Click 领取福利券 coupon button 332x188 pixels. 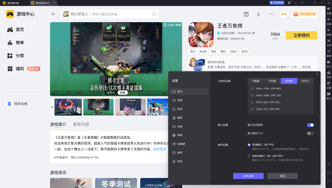pyautogui.click(x=304, y=14)
